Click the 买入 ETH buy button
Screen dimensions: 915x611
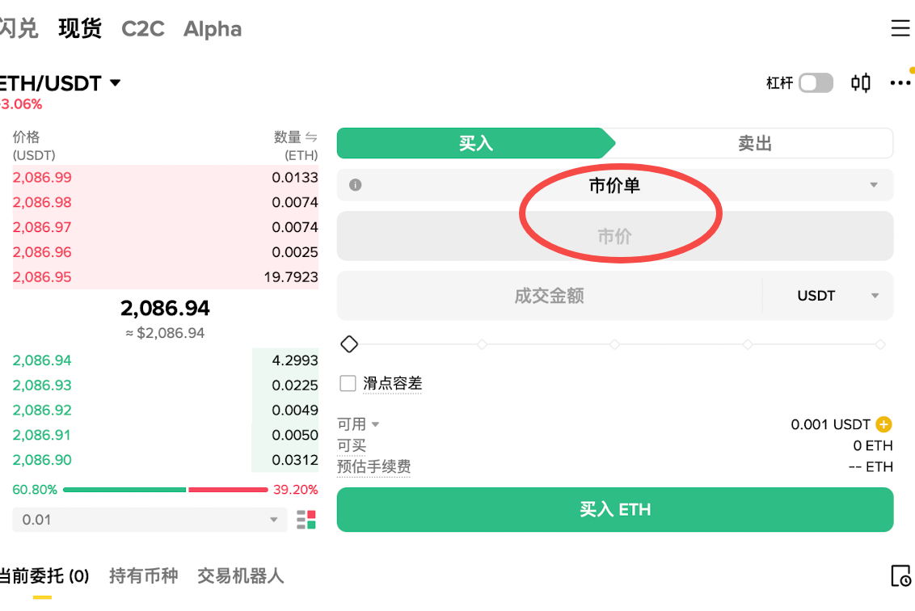coord(614,510)
